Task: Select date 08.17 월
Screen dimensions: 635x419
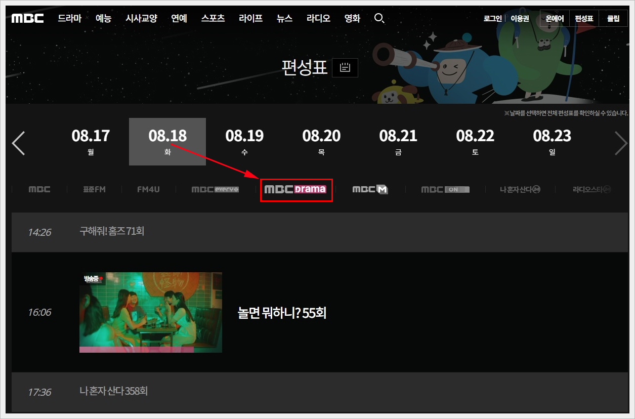Action: [x=91, y=142]
